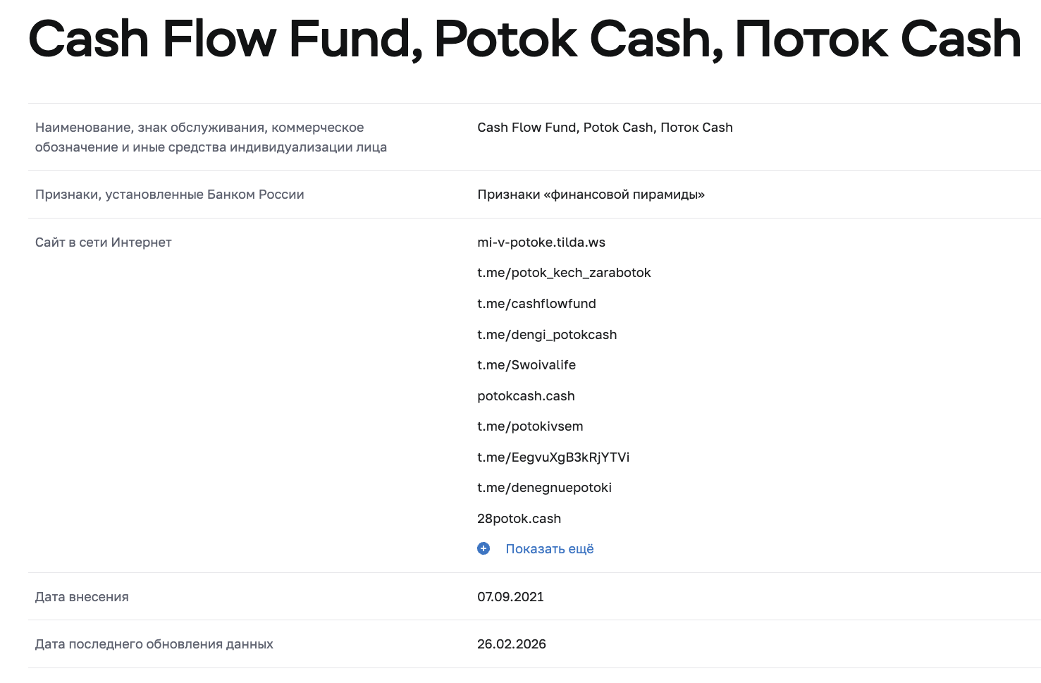Click the Признаки, установленные Банком России label
This screenshot has width=1041, height=683.
(x=169, y=194)
